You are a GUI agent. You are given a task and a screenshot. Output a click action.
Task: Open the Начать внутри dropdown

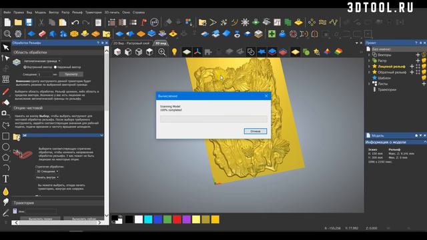click(47, 177)
